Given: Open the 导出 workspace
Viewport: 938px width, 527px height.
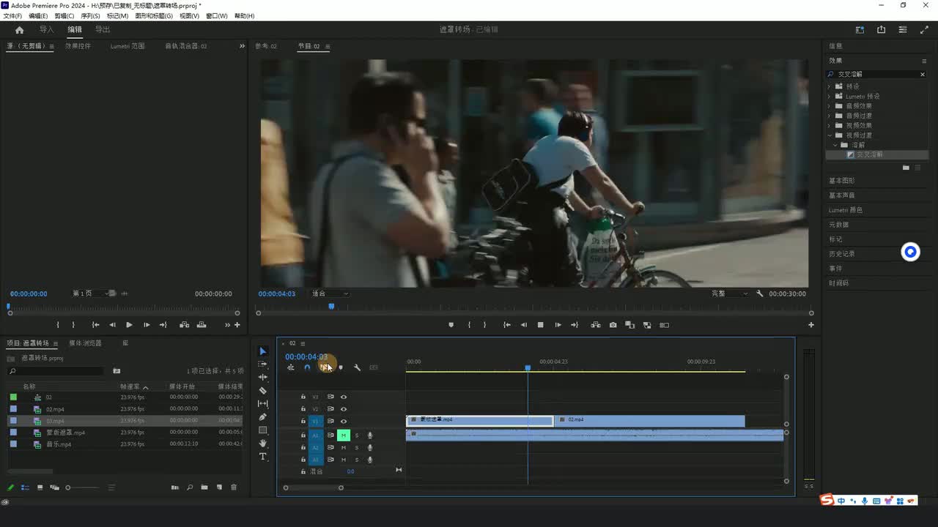Looking at the screenshot, I should [x=103, y=30].
